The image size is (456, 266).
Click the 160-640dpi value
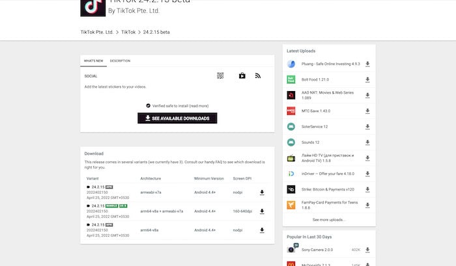click(242, 211)
